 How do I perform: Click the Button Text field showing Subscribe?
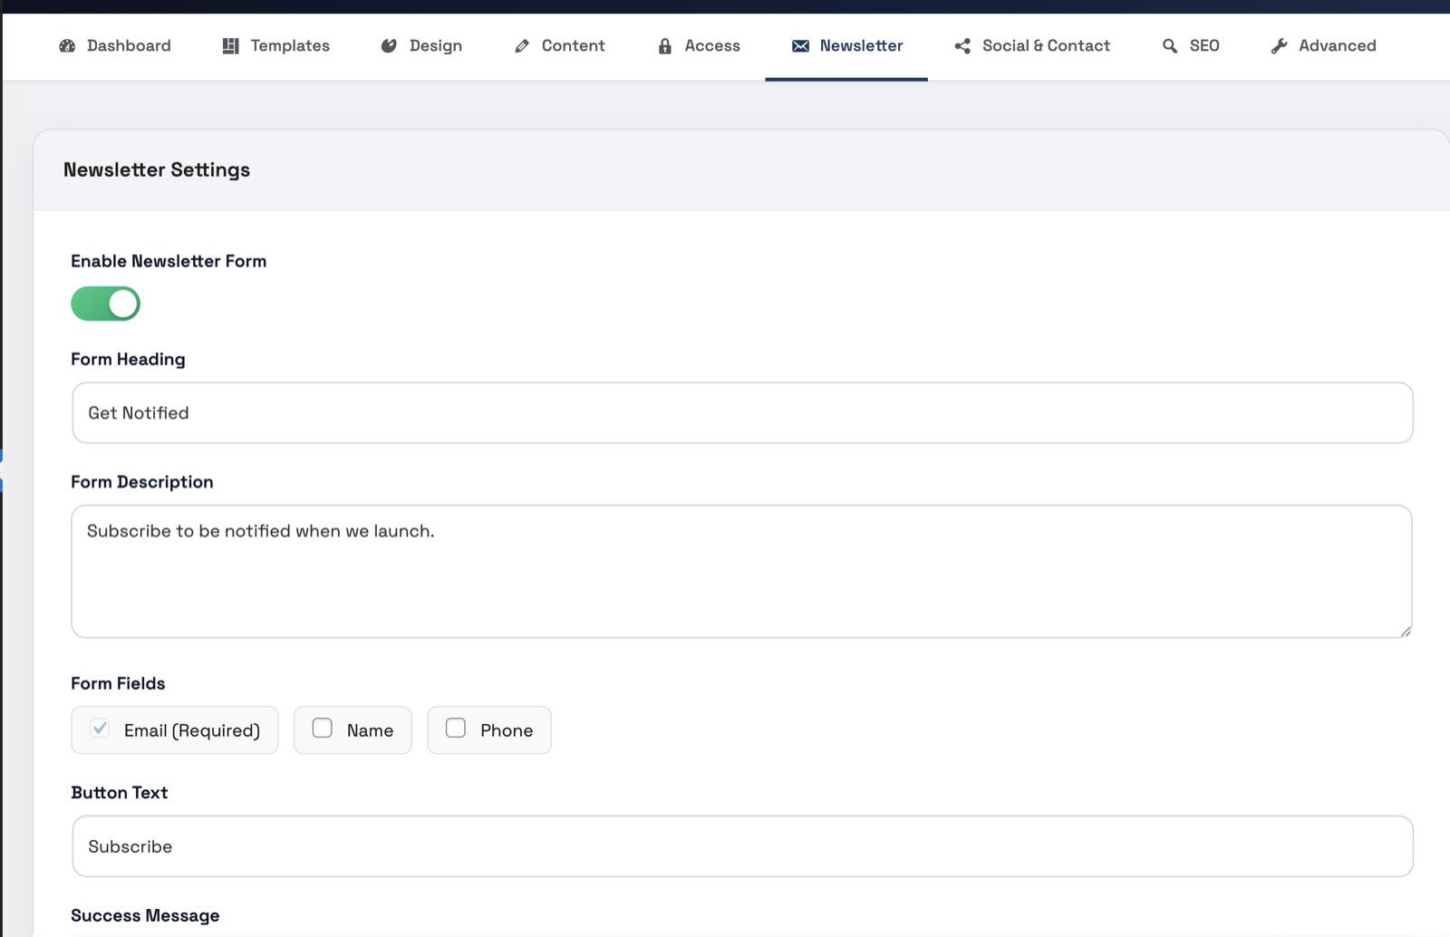741,845
